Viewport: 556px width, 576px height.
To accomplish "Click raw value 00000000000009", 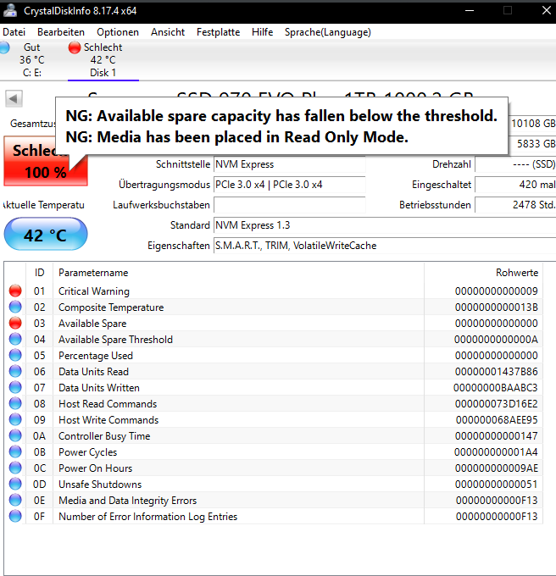I will pos(496,291).
